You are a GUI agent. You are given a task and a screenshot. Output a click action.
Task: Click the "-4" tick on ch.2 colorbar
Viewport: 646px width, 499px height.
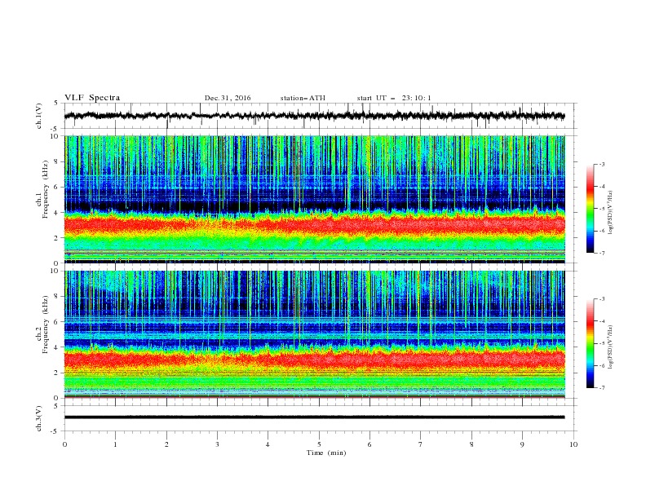tap(602, 321)
